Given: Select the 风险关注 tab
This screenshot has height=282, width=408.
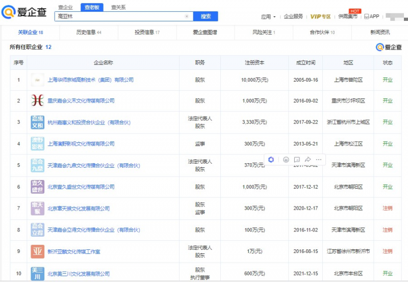Looking at the screenshot, I should tap(263, 32).
